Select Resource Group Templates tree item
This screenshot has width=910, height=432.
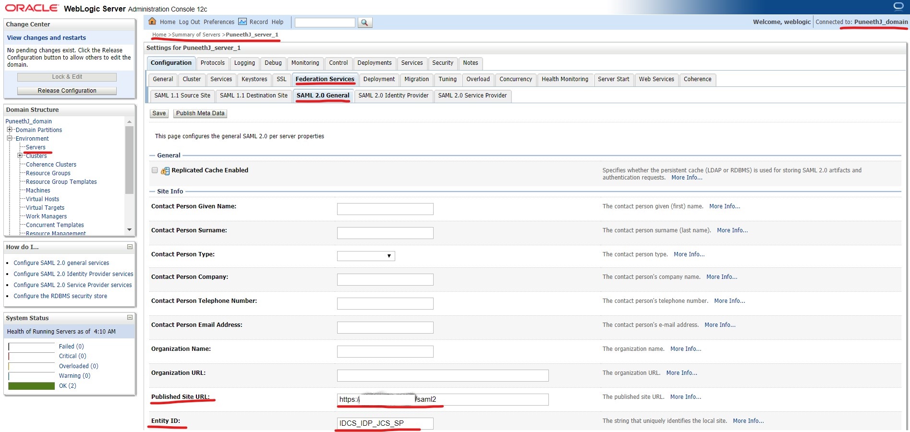(x=61, y=182)
